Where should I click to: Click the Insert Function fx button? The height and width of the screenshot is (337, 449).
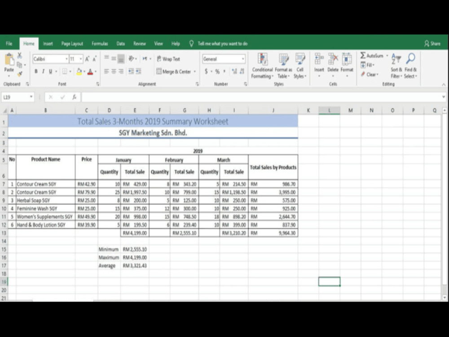pyautogui.click(x=74, y=97)
